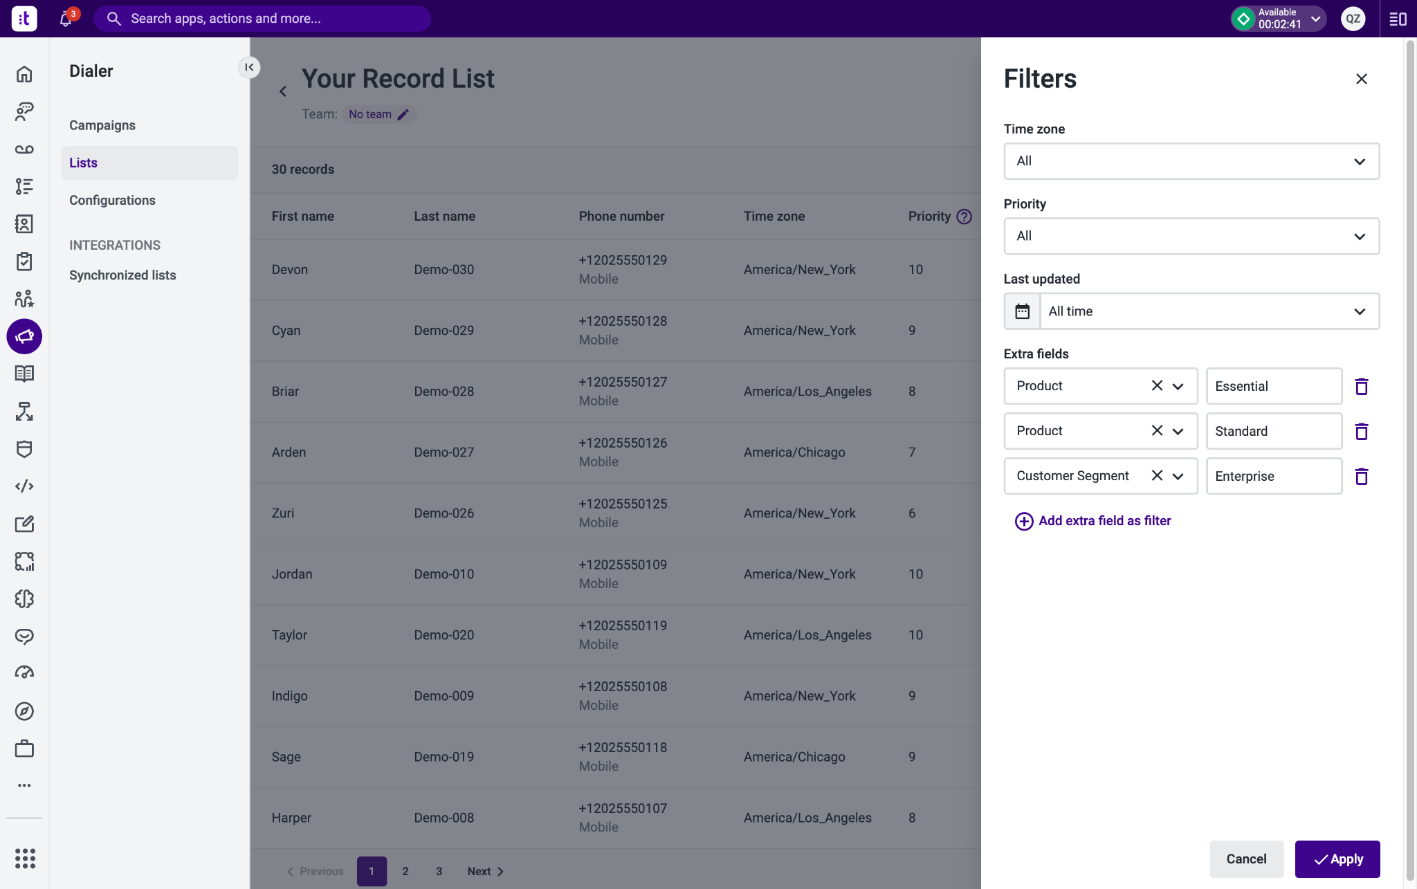The image size is (1417, 889).
Task: Open the Time zone dropdown
Action: point(1191,161)
